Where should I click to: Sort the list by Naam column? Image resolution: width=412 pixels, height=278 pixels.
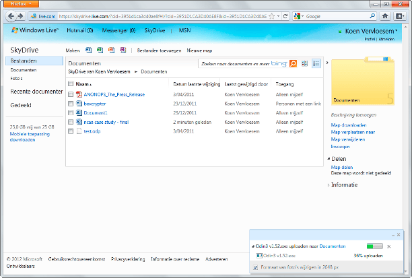(83, 84)
